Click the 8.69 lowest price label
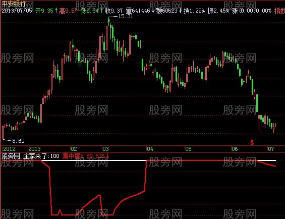This screenshot has width=285, height=219. coord(18,141)
